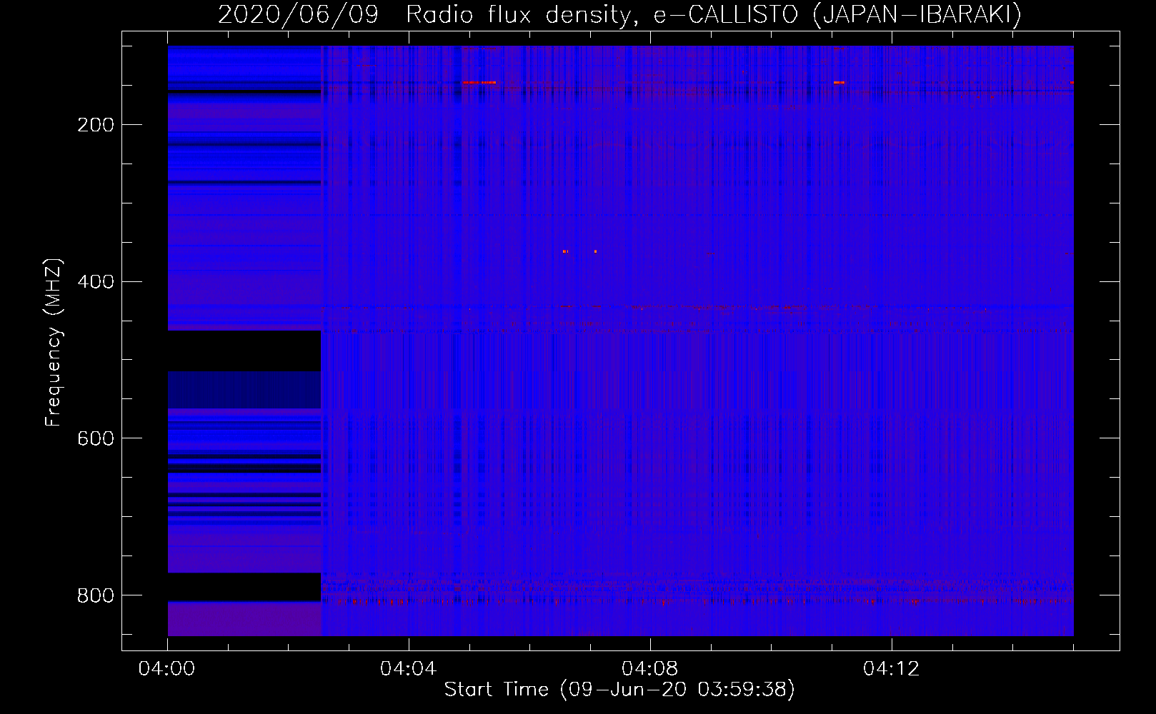
Task: Click the 400 frequency tick label
Action: 96,282
